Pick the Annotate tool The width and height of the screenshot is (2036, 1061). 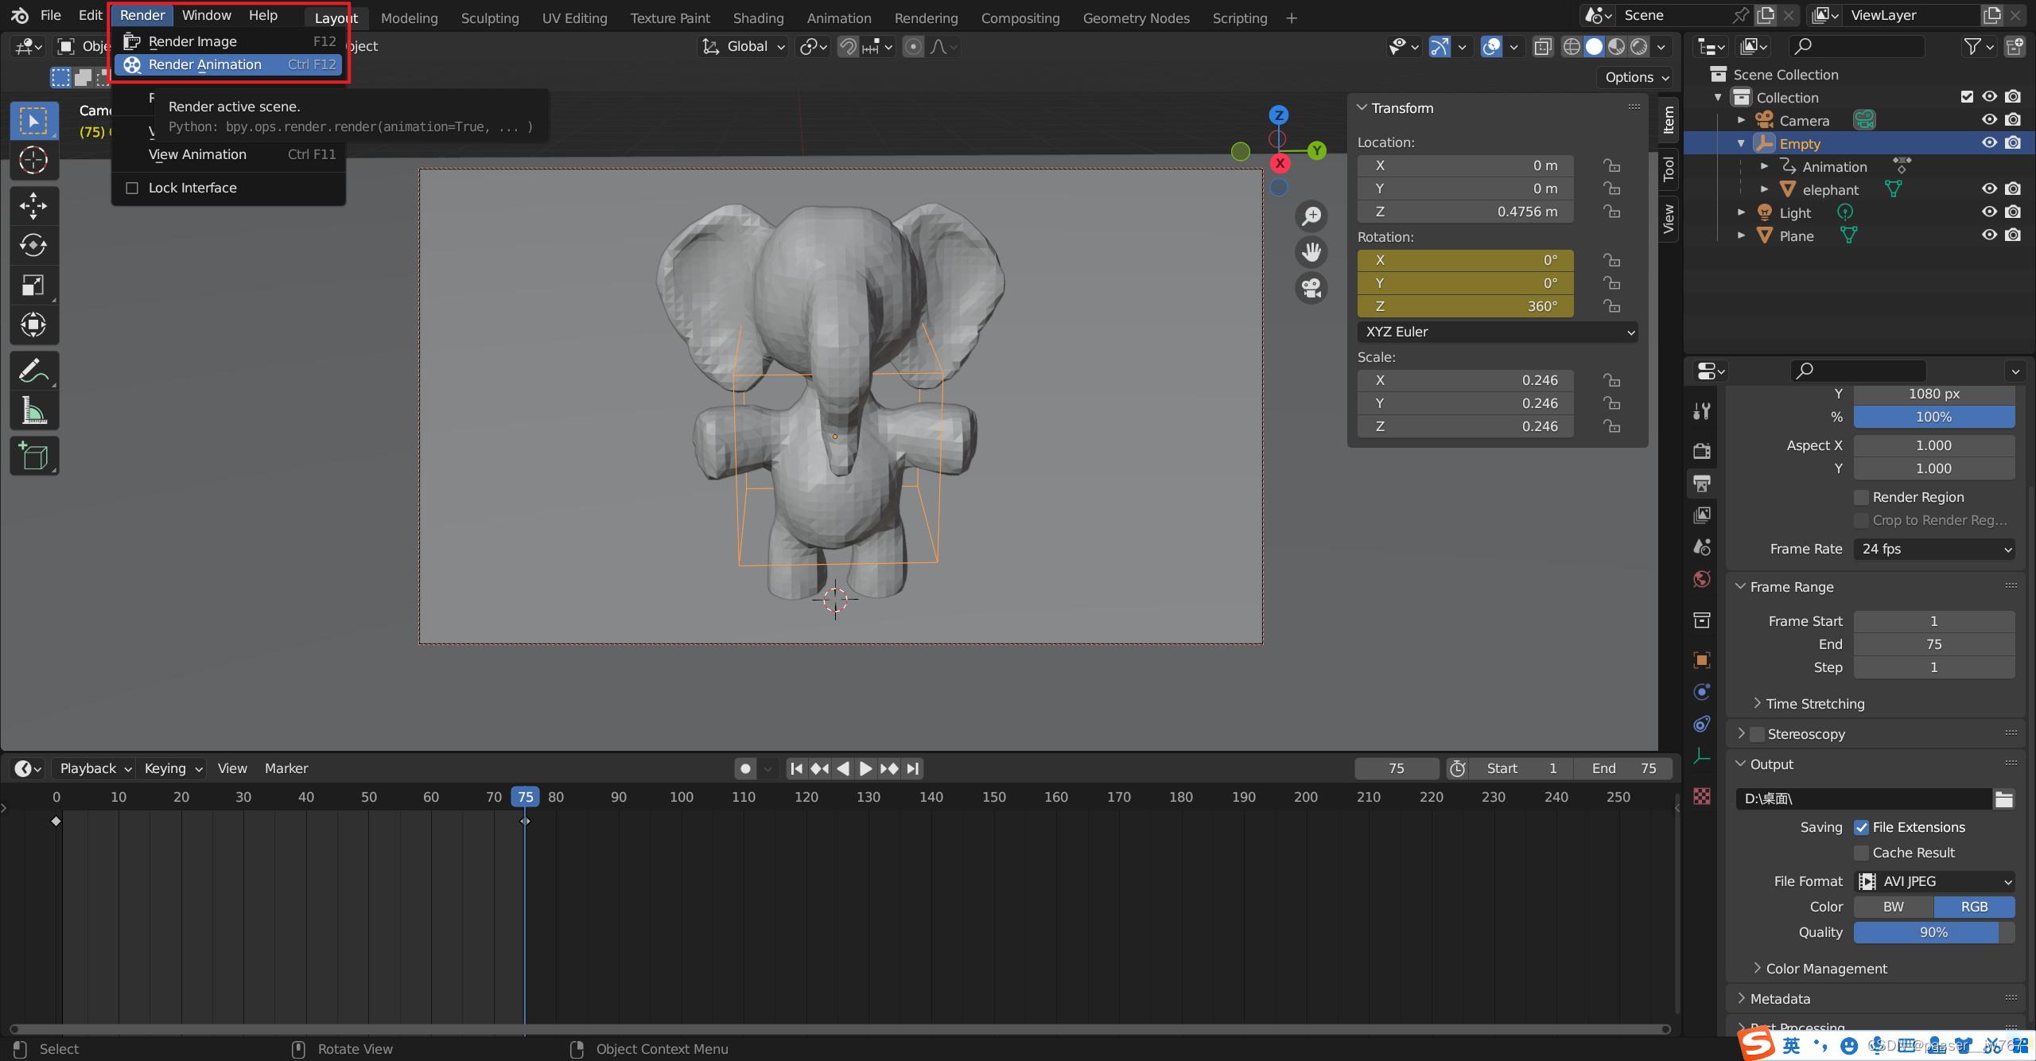[x=33, y=371]
